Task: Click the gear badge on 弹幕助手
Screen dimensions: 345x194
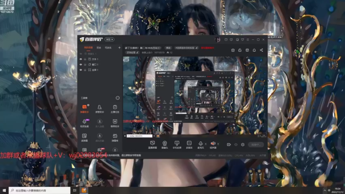Action: click(x=88, y=105)
